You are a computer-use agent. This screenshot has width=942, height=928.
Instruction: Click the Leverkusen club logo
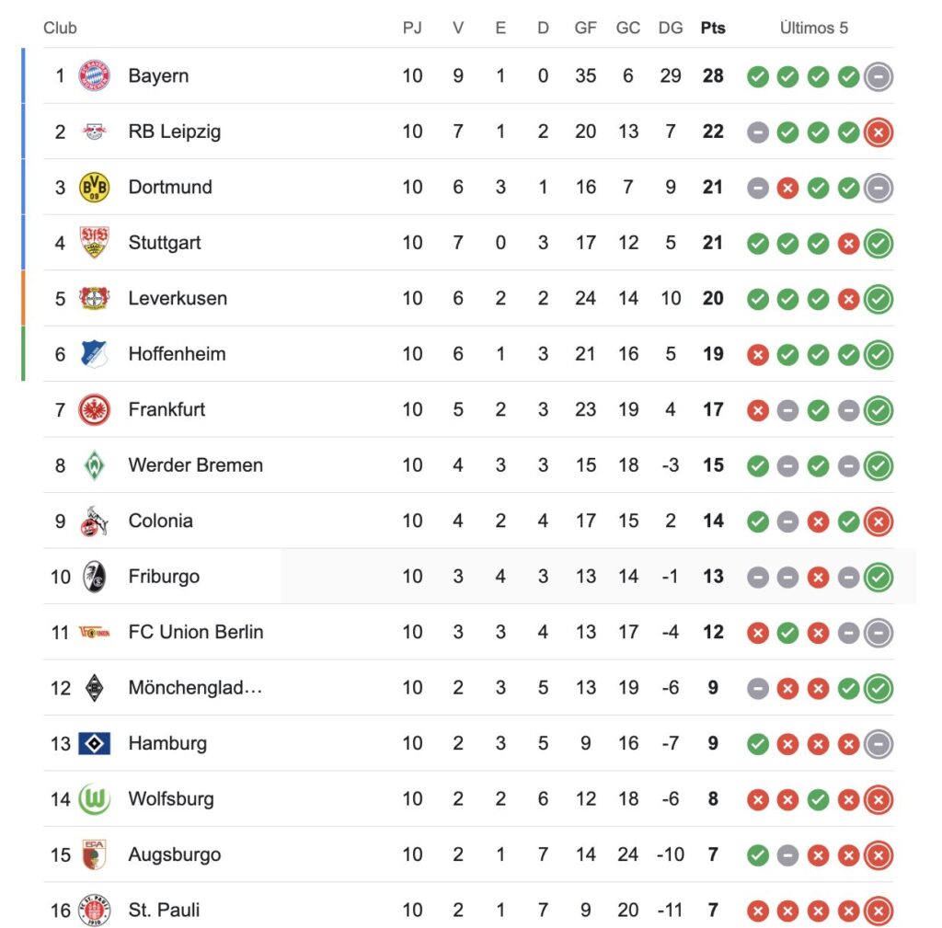(x=94, y=298)
